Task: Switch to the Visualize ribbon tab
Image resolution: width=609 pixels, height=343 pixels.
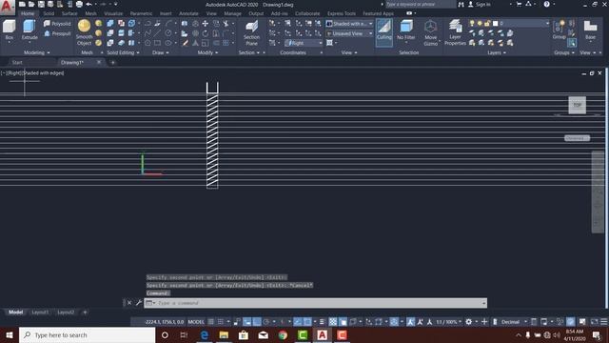Action: click(x=113, y=13)
